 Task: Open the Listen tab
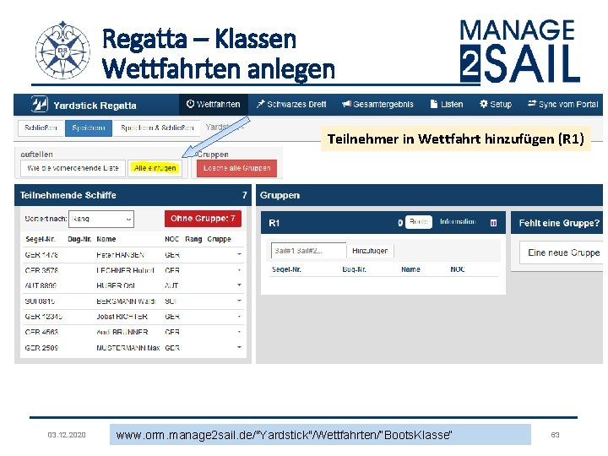(x=447, y=105)
